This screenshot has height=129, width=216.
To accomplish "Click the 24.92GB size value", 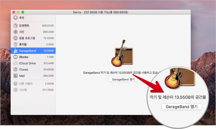I will tap(48, 69).
